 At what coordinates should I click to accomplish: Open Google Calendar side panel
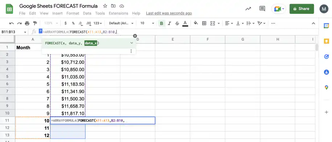(x=326, y=26)
